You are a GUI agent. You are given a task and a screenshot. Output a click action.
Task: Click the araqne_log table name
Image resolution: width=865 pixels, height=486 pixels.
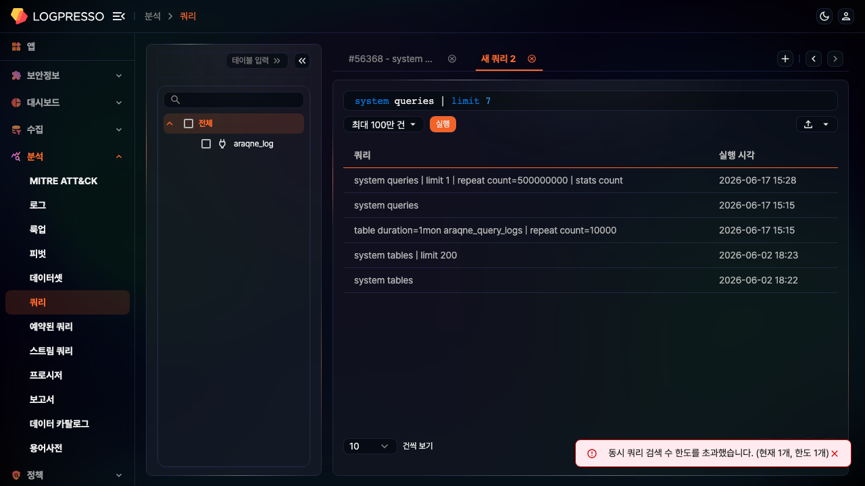tap(253, 144)
